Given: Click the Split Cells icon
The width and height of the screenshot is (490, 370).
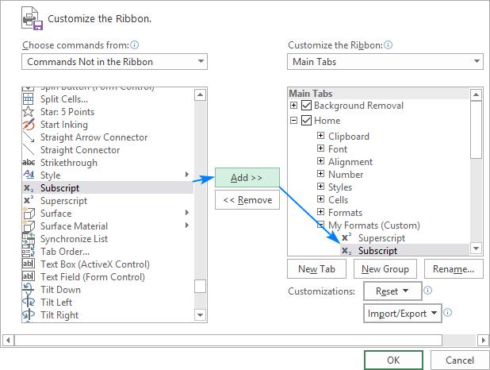Looking at the screenshot, I should pyautogui.click(x=29, y=99).
